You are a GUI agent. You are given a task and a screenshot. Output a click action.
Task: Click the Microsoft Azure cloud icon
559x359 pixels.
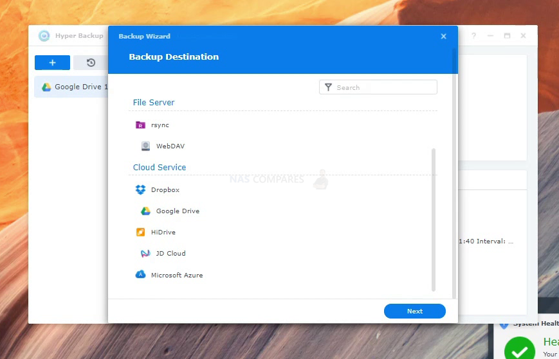coord(140,275)
